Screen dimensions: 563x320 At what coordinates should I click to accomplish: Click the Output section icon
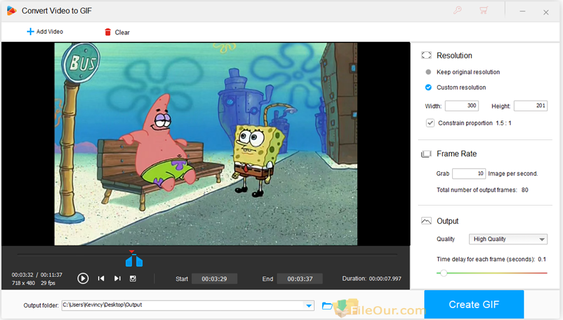click(426, 221)
